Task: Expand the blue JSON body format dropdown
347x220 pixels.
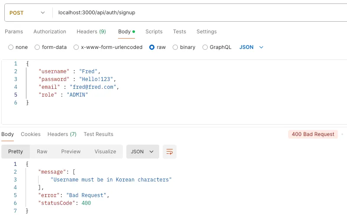Action: (251, 47)
